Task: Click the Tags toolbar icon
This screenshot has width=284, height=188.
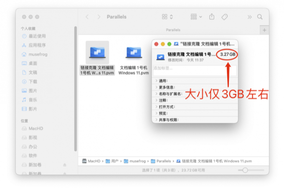Action: [224, 17]
